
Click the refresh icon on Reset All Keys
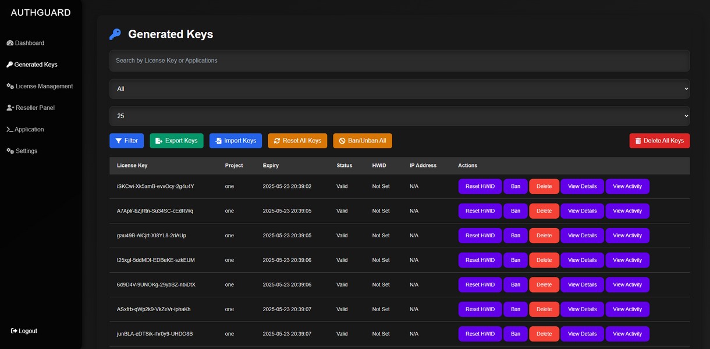click(x=277, y=140)
